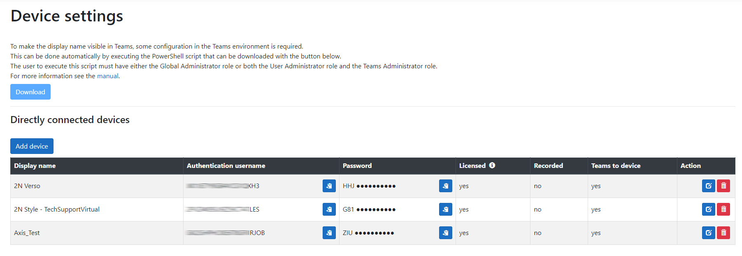This screenshot has height=256, width=742.
Task: Copy the Axis_Test authentication username
Action: click(x=329, y=233)
